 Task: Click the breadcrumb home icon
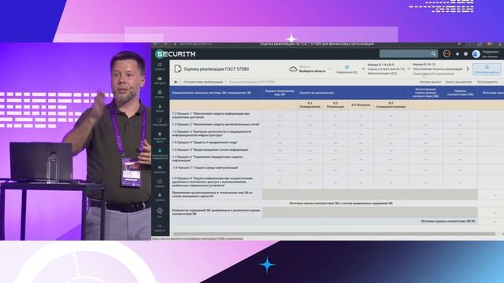176,82
